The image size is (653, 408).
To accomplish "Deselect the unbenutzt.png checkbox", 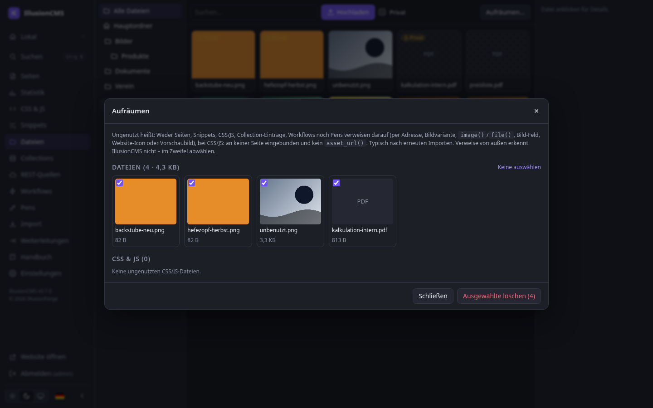I will 264,183.
